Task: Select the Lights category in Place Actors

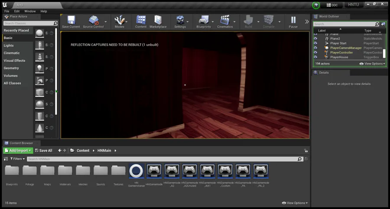Action: [x=9, y=45]
